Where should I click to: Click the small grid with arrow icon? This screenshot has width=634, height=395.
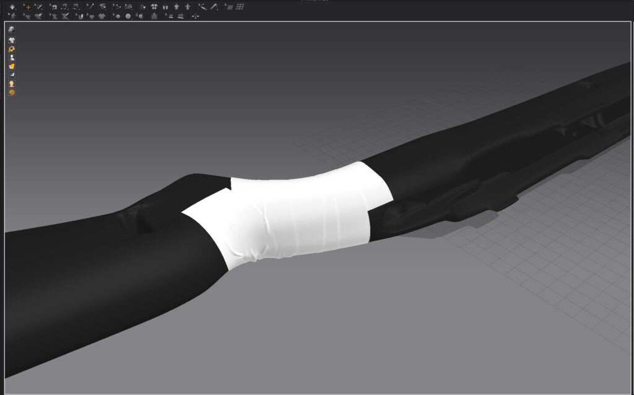pos(229,7)
